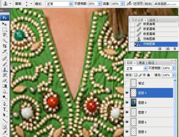This screenshot has width=179, height=137.
Task: Show the 笔记 layer visibility
Action: (127, 84)
